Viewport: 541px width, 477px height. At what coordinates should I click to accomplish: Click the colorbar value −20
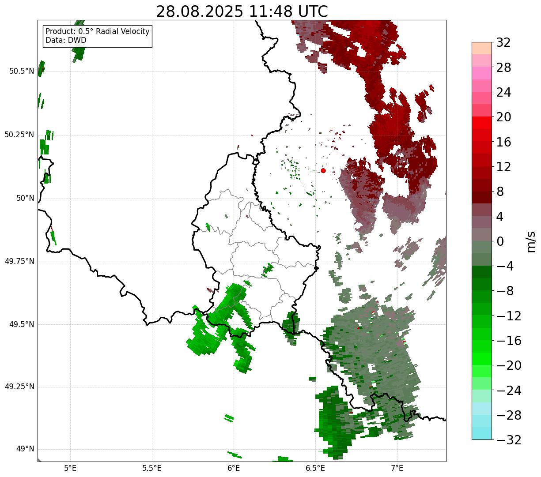coord(509,366)
